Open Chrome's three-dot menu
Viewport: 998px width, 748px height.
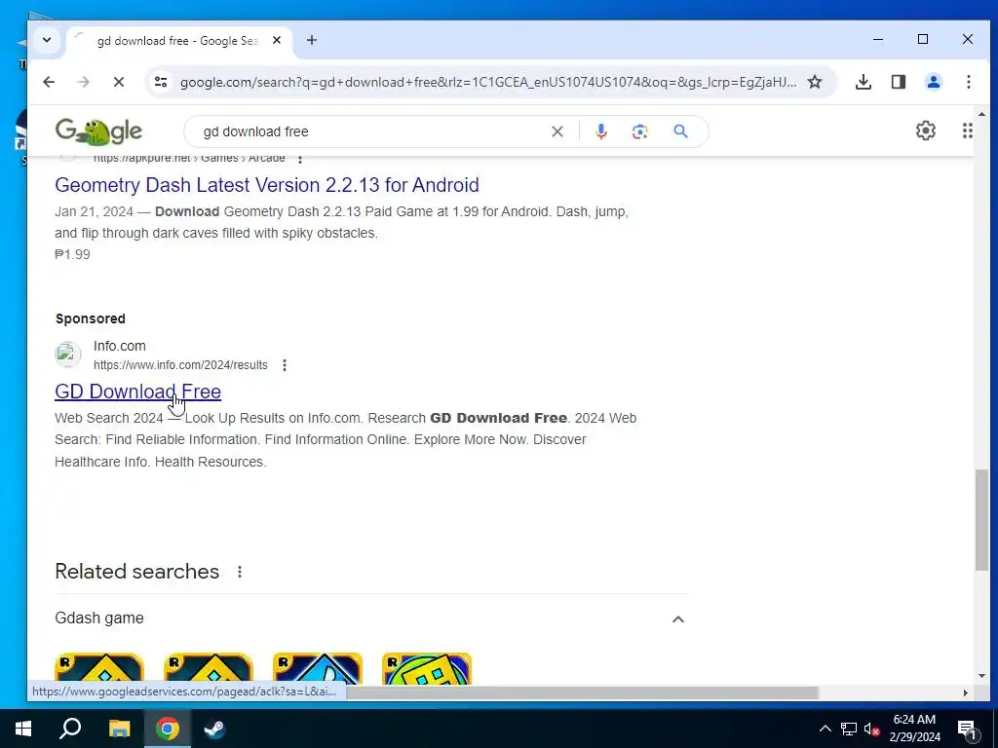(x=968, y=82)
